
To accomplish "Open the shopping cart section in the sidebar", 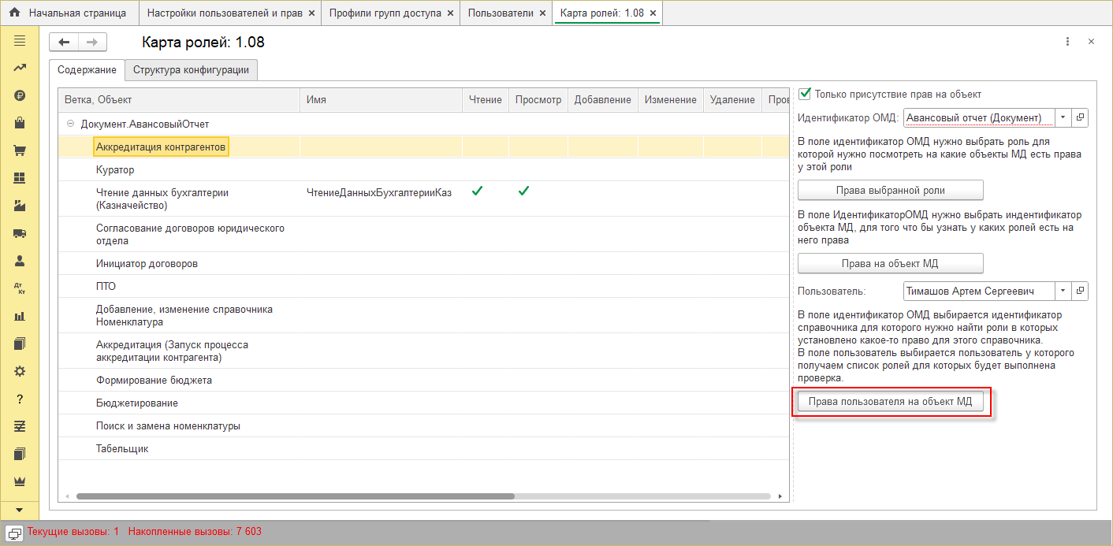I will [20, 151].
